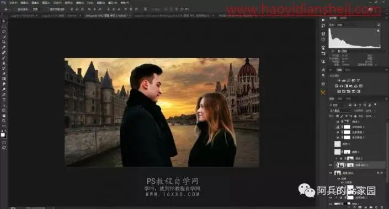
Task: Toggle the Effects visibility eye
Action: coord(339,179)
